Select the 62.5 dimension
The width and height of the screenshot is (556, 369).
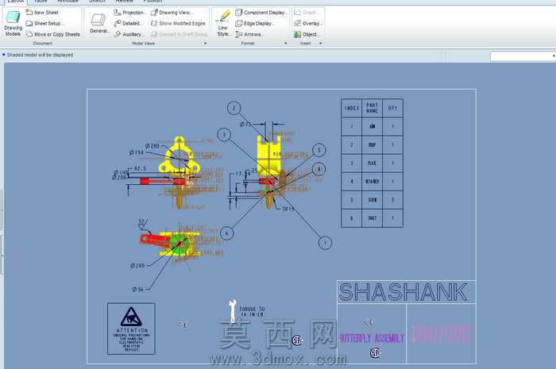pyautogui.click(x=140, y=168)
